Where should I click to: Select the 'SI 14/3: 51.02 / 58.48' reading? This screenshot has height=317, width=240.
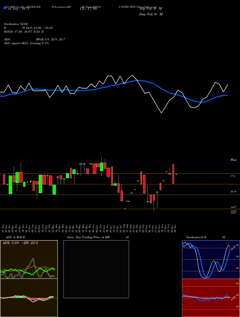(x=37, y=28)
